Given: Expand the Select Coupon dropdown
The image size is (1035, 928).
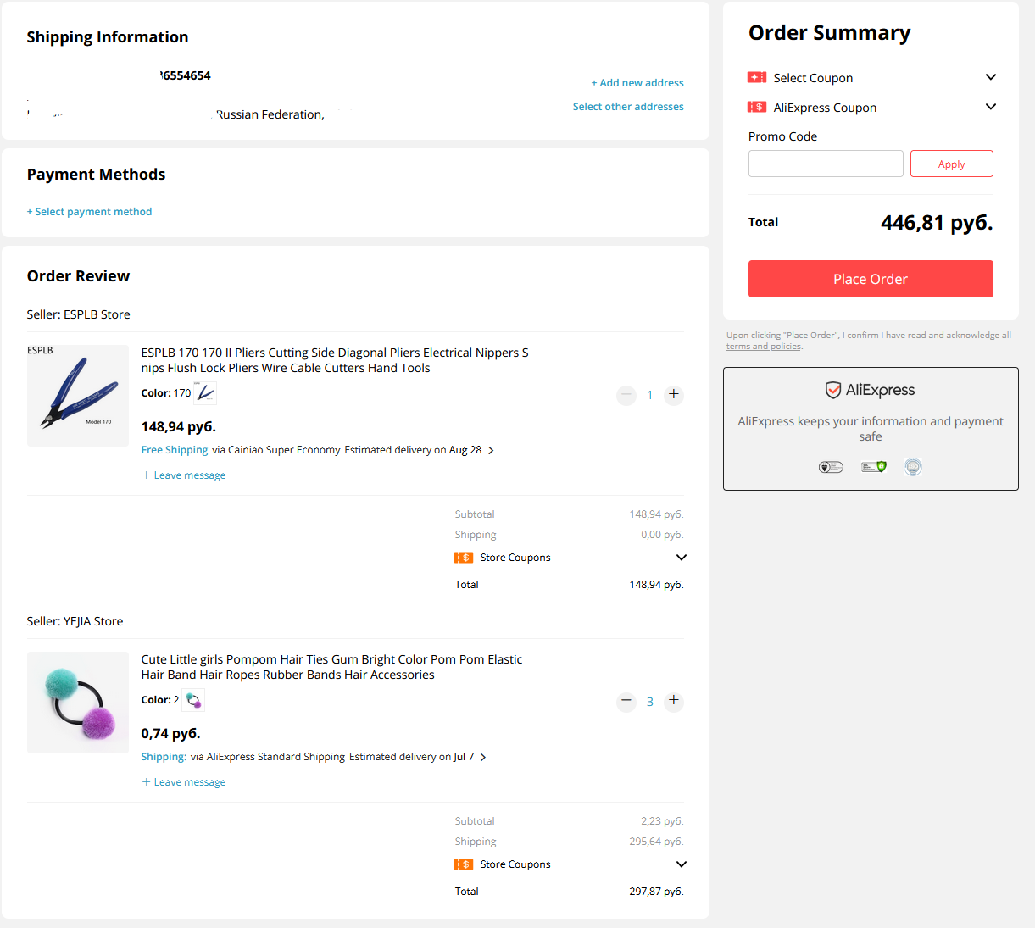Looking at the screenshot, I should pos(991,77).
